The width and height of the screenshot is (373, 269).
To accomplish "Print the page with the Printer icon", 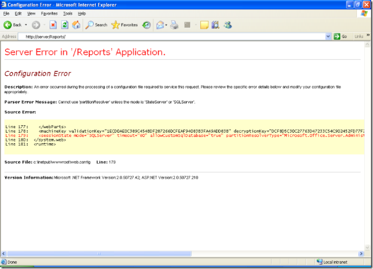I will coord(174,25).
